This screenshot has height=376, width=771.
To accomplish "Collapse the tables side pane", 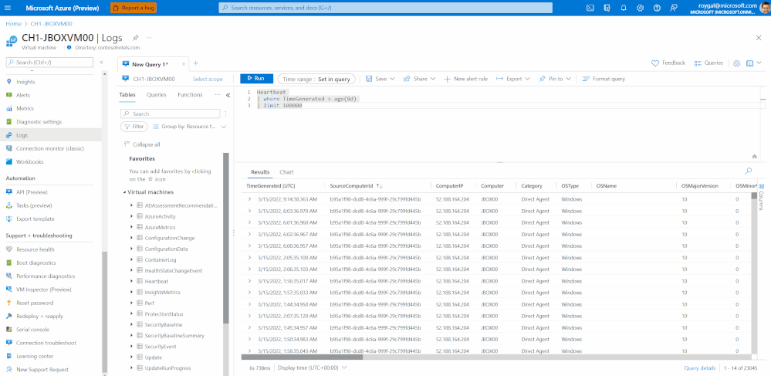I will pos(228,96).
